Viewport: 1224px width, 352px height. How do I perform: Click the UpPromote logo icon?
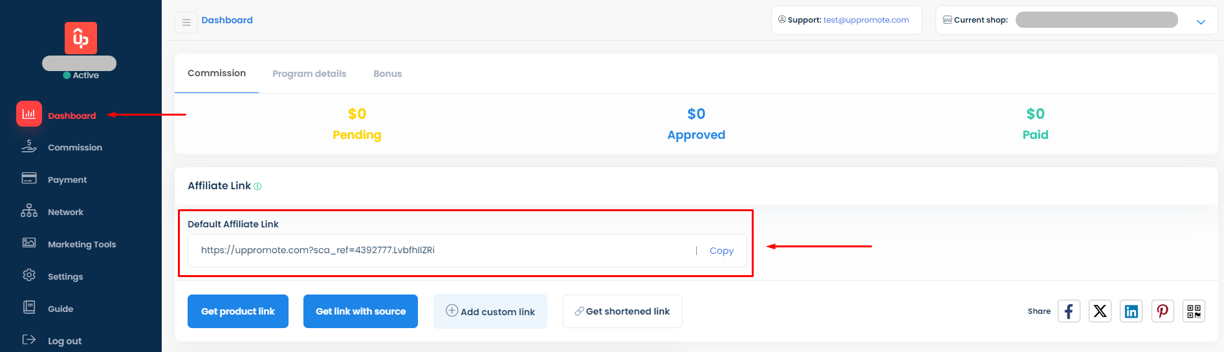pyautogui.click(x=81, y=38)
